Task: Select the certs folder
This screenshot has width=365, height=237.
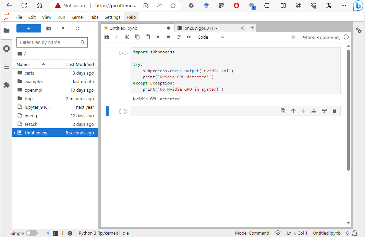Action: click(55, 73)
